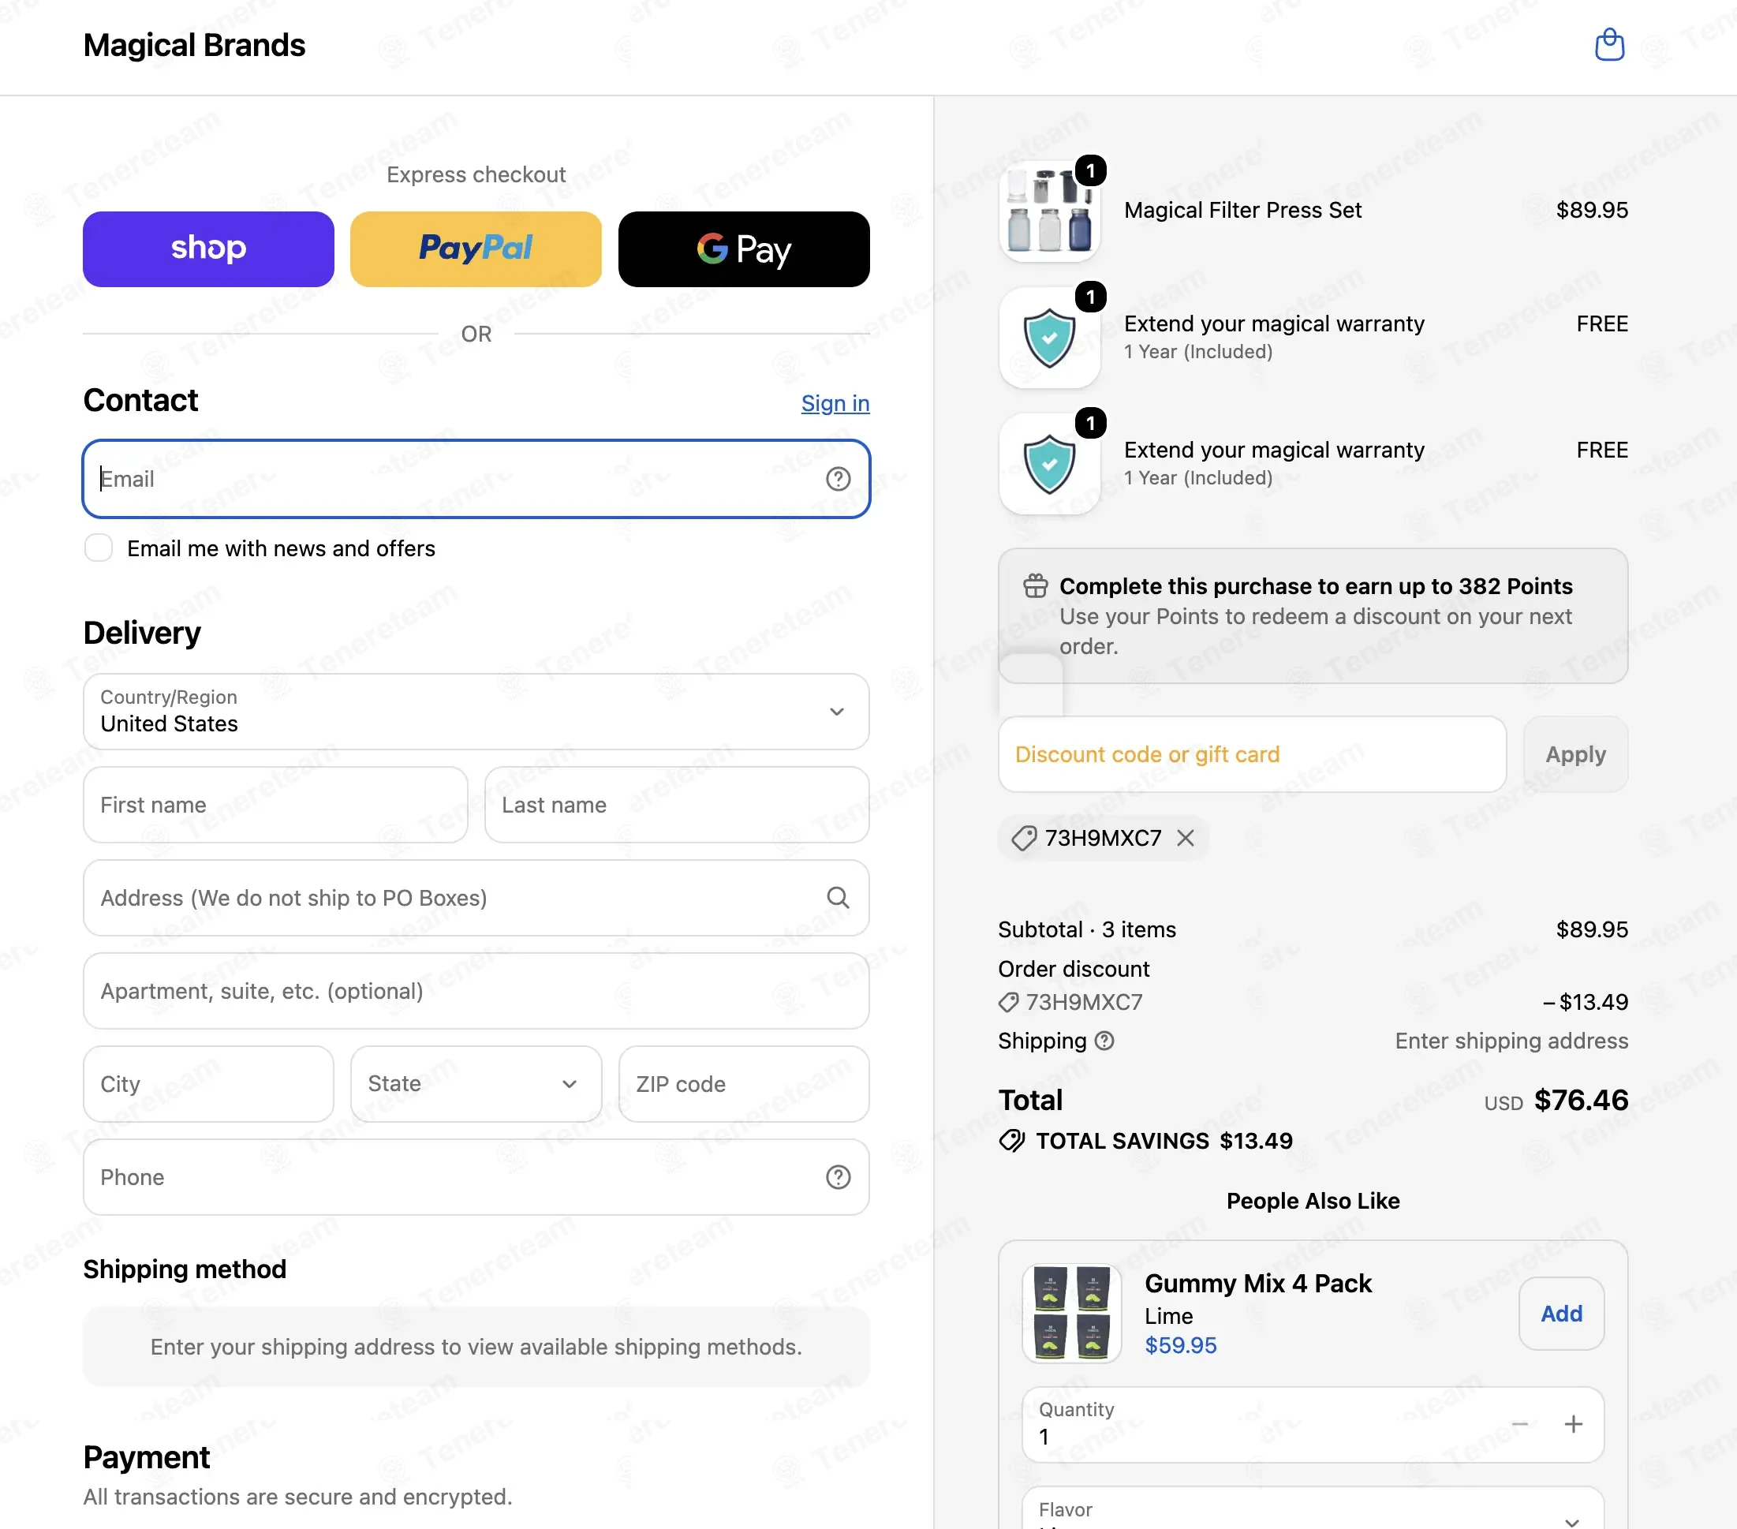Add Gummy Mix 4 Pack to order
Screen dimensions: 1737x1529
click(x=1561, y=1314)
